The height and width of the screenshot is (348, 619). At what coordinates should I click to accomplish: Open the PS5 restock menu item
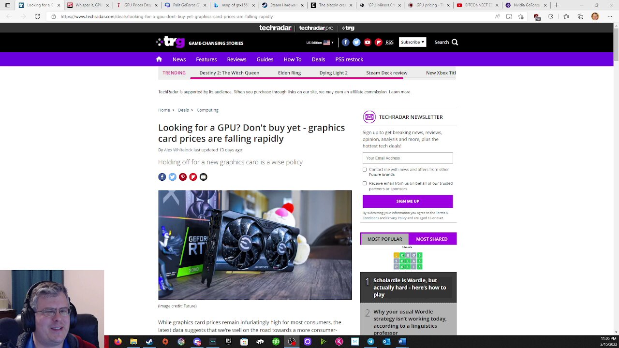click(349, 59)
